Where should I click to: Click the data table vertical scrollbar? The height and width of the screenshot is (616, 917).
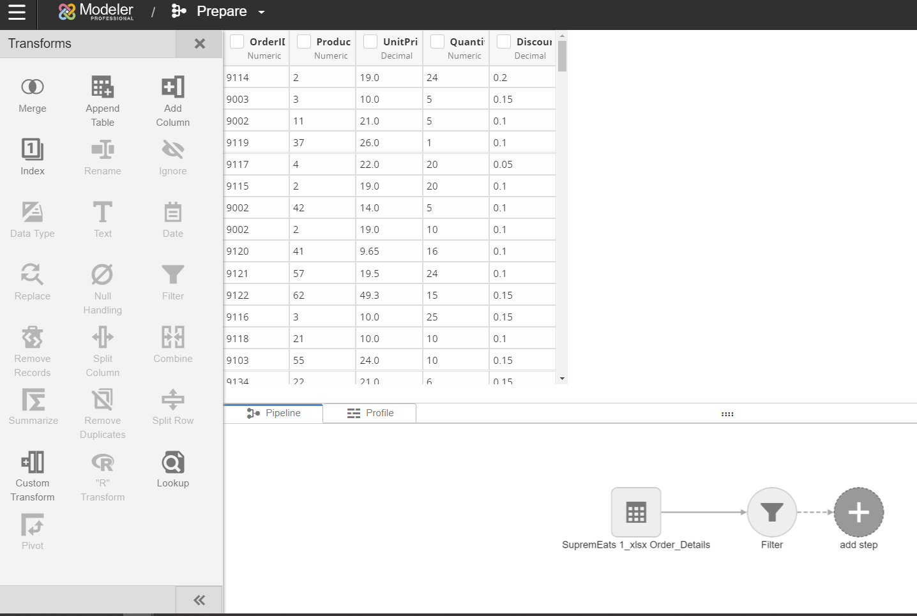pos(563,56)
